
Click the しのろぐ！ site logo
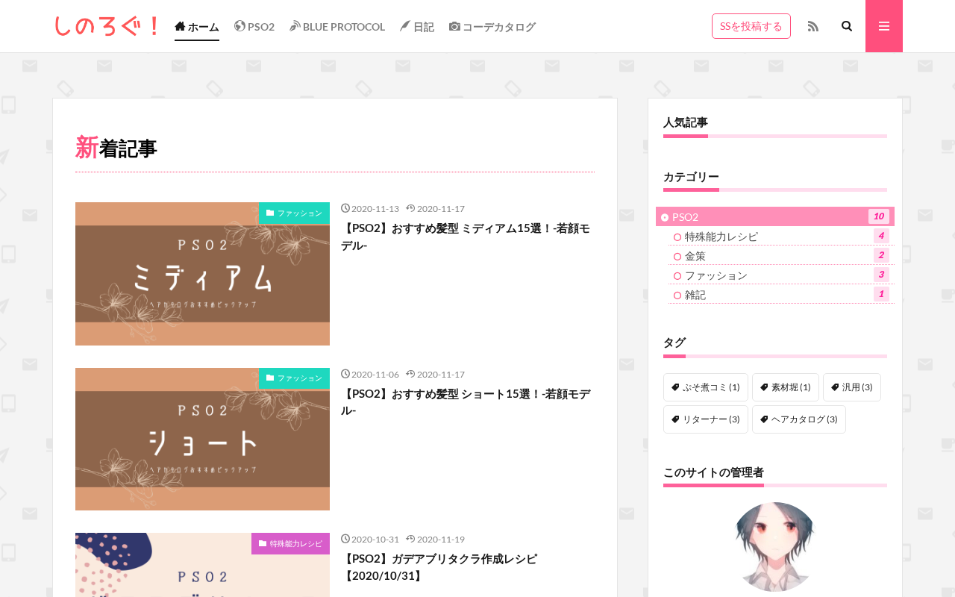[107, 26]
